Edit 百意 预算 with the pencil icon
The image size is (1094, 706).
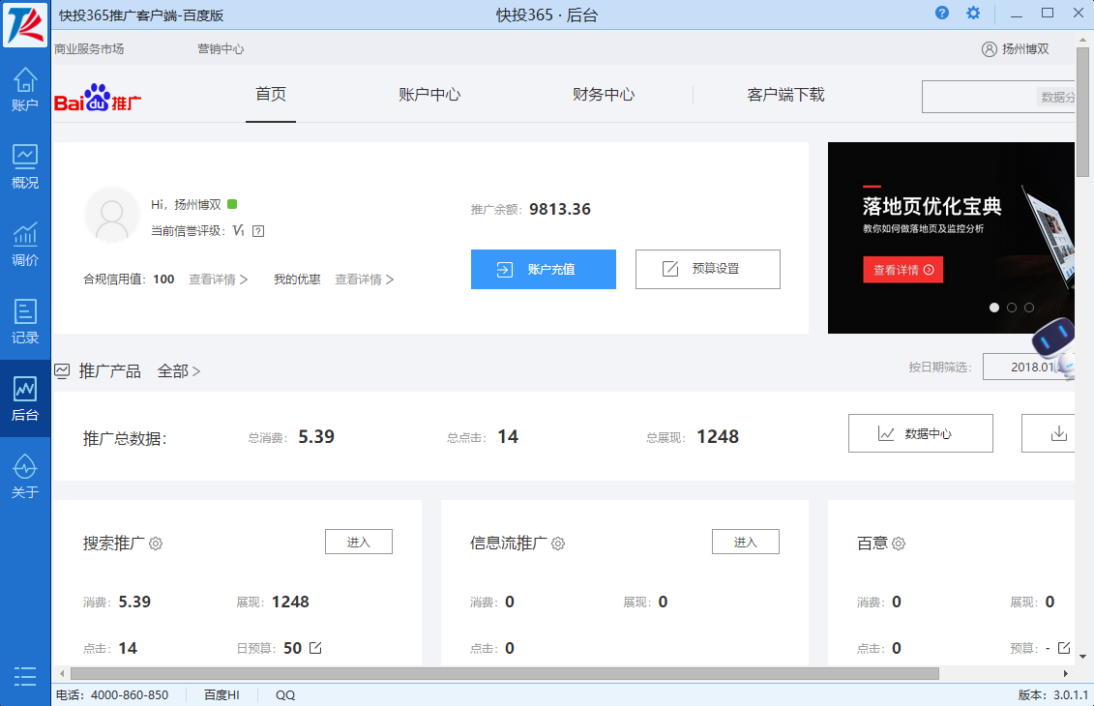pyautogui.click(x=1064, y=647)
